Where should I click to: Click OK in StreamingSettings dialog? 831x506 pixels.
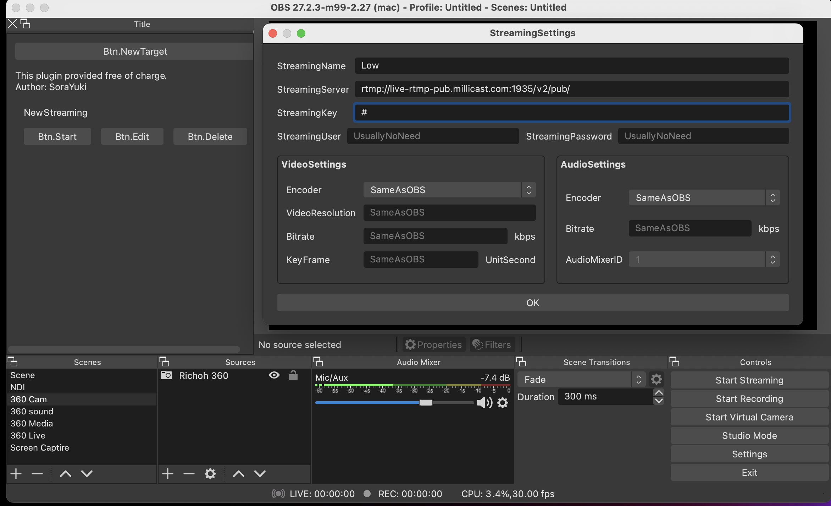pyautogui.click(x=533, y=303)
